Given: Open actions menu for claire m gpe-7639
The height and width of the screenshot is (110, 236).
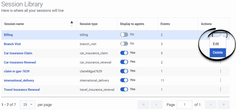Looking at the screenshot, I should tap(220, 71).
